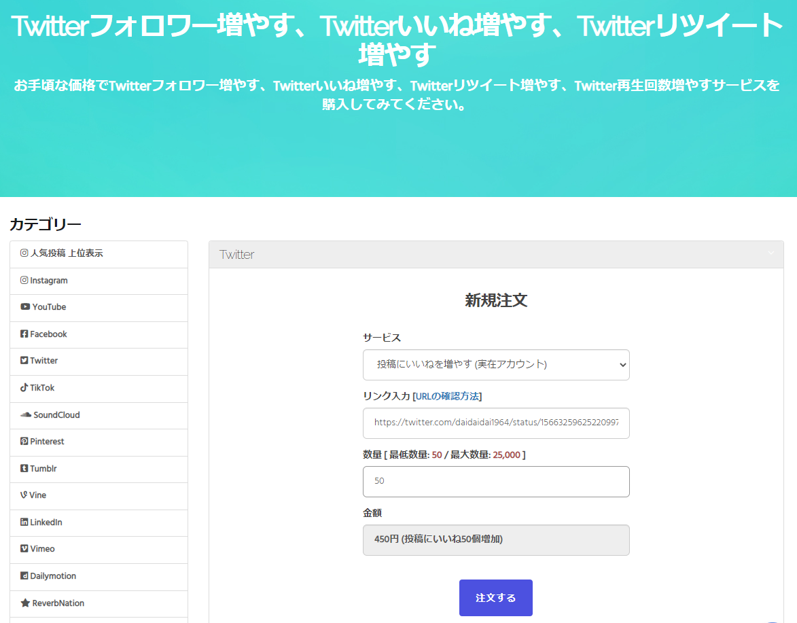This screenshot has width=797, height=623.
Task: Click the SoundCloud cloud icon in sidebar
Action: coord(26,415)
